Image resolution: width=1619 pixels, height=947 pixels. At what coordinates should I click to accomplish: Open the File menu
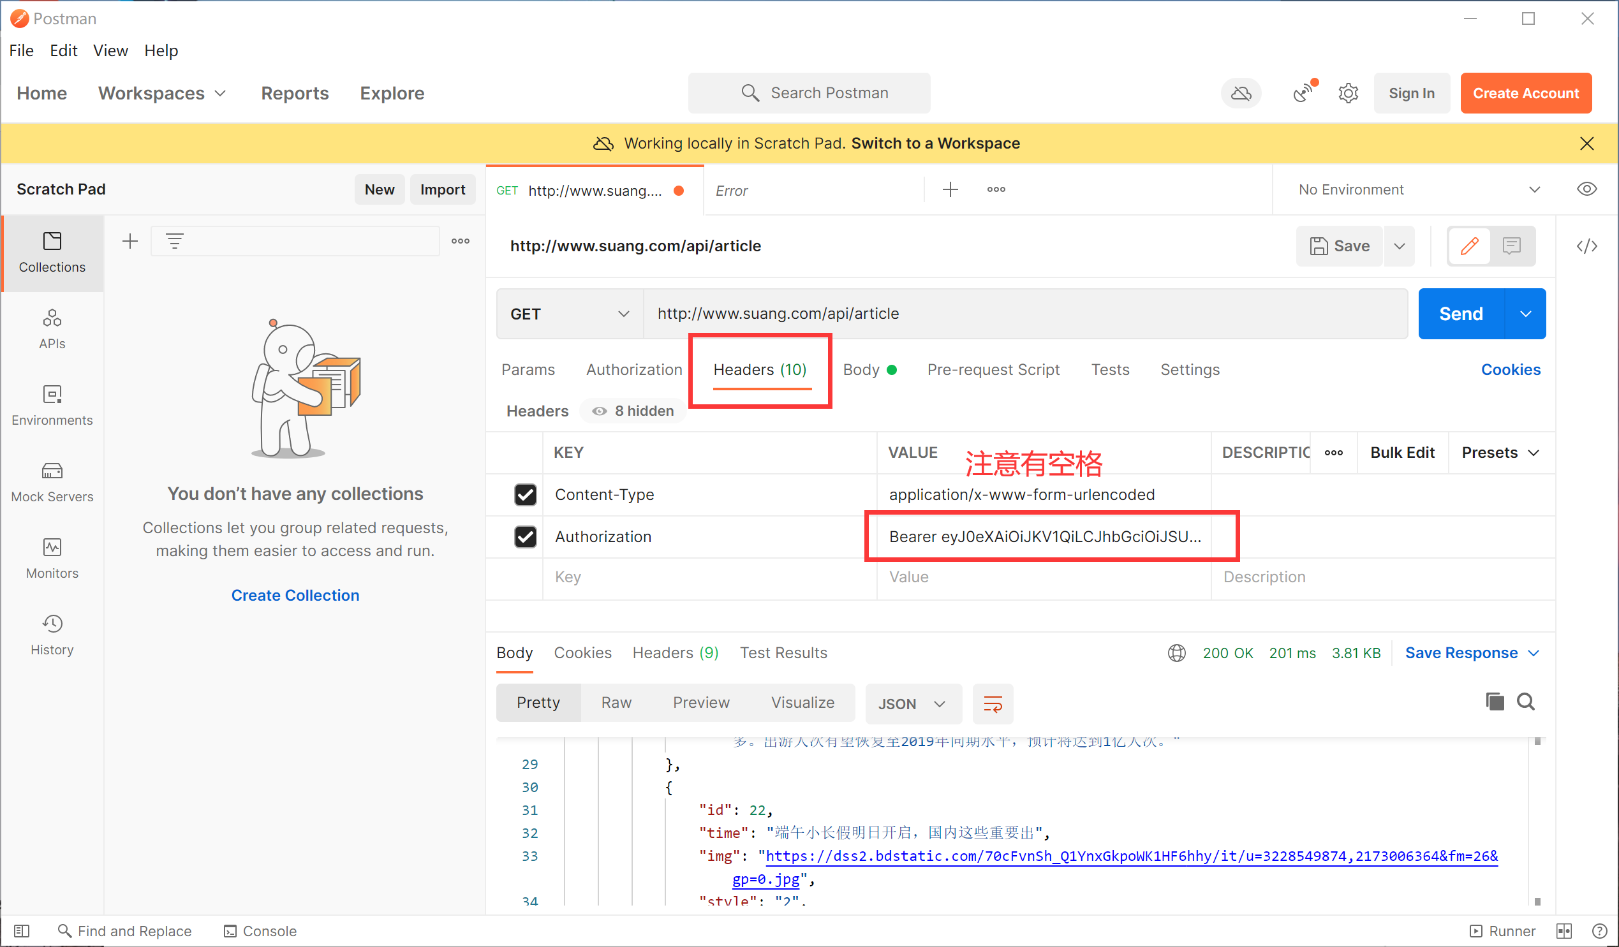click(x=21, y=50)
